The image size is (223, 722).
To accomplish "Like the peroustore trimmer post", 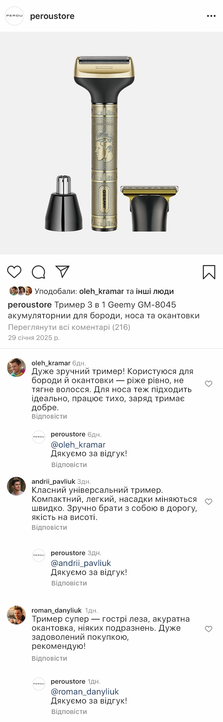I will 14,272.
